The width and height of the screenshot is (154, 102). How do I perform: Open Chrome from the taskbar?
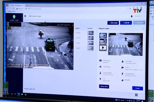pyautogui.click(x=25, y=95)
